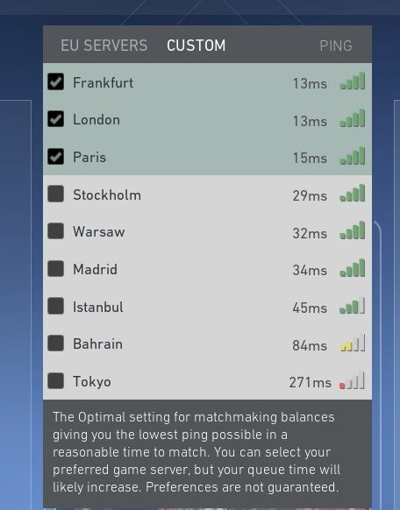Click Tokyo's red low-signal icon
Viewport: 400px width, 510px height.
coord(352,380)
